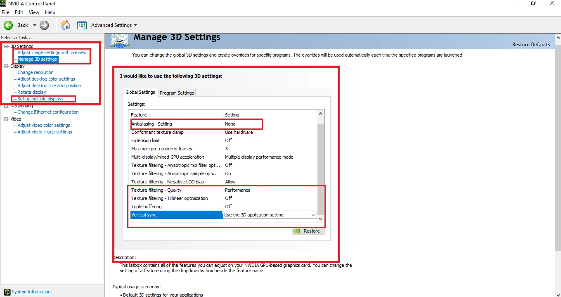This screenshot has height=297, width=561.
Task: Open the Back history dropdown arrow
Action: tap(35, 25)
